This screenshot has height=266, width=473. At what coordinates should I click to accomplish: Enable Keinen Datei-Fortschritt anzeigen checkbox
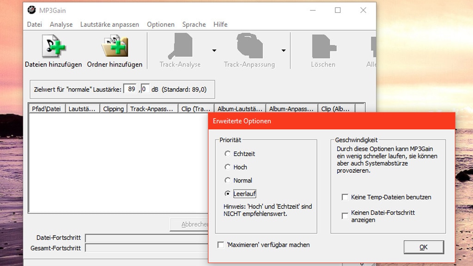pos(345,216)
